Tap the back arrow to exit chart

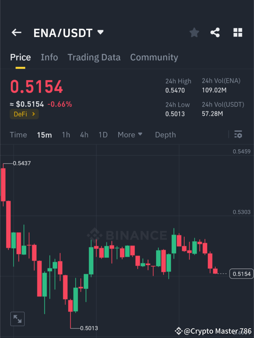pos(16,32)
